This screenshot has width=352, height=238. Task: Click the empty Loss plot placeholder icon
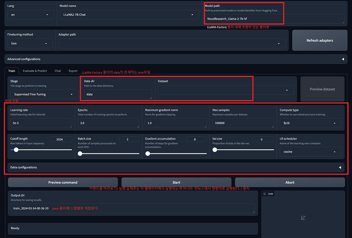pos(303,218)
